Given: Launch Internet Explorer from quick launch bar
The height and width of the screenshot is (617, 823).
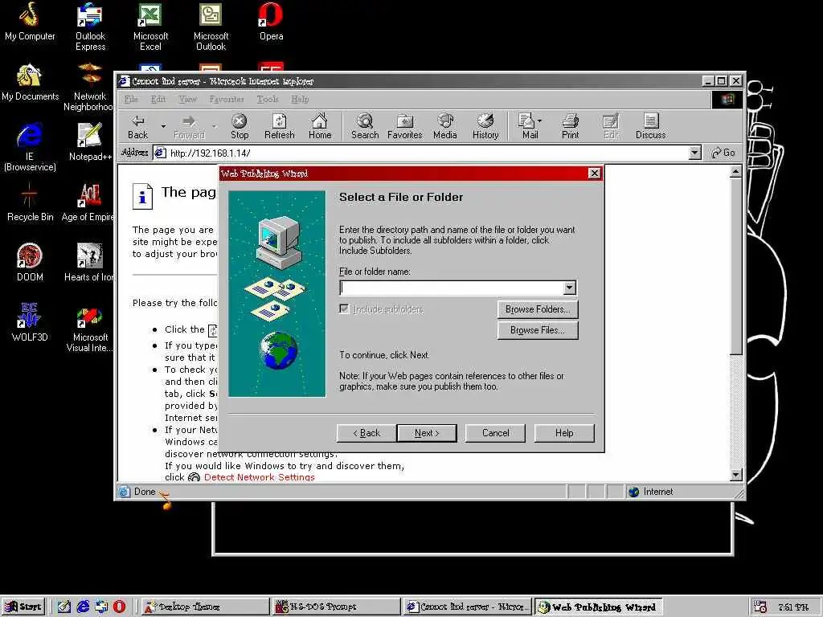Looking at the screenshot, I should coord(83,607).
